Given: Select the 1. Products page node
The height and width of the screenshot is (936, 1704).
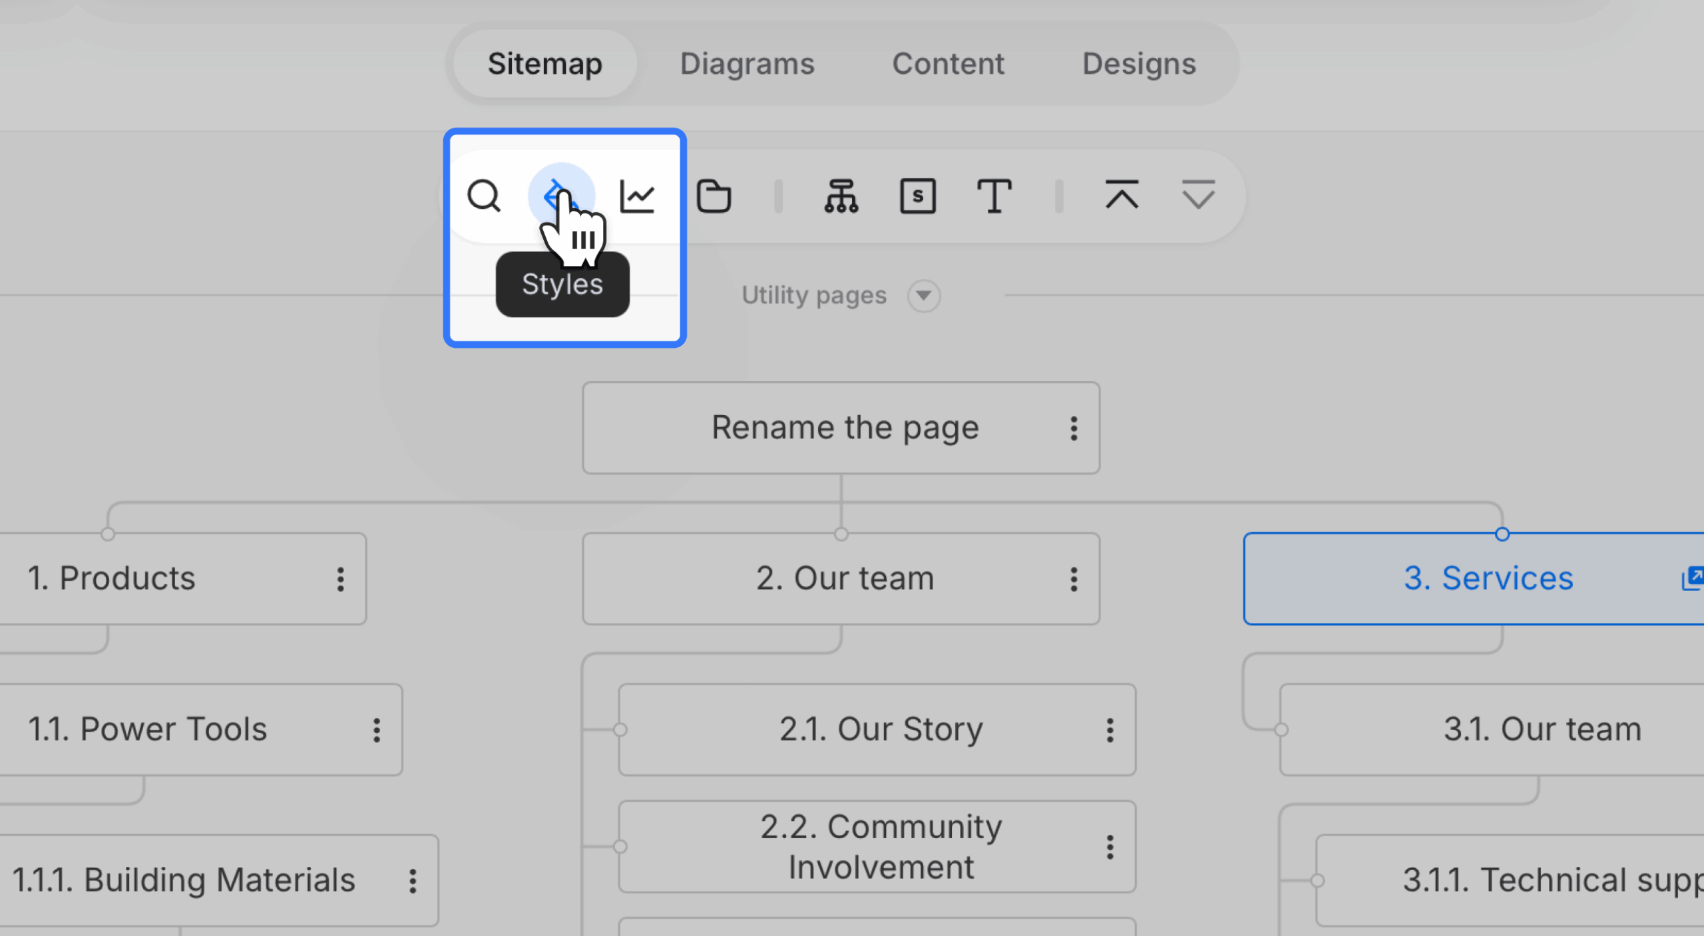Looking at the screenshot, I should [182, 579].
